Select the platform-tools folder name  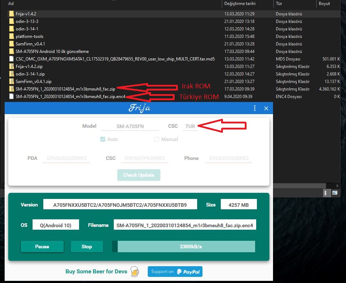(x=29, y=36)
